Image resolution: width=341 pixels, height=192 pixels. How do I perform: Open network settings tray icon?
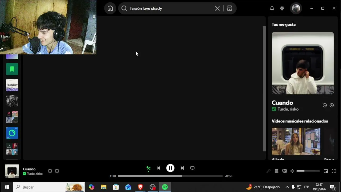pyautogui.click(x=299, y=187)
